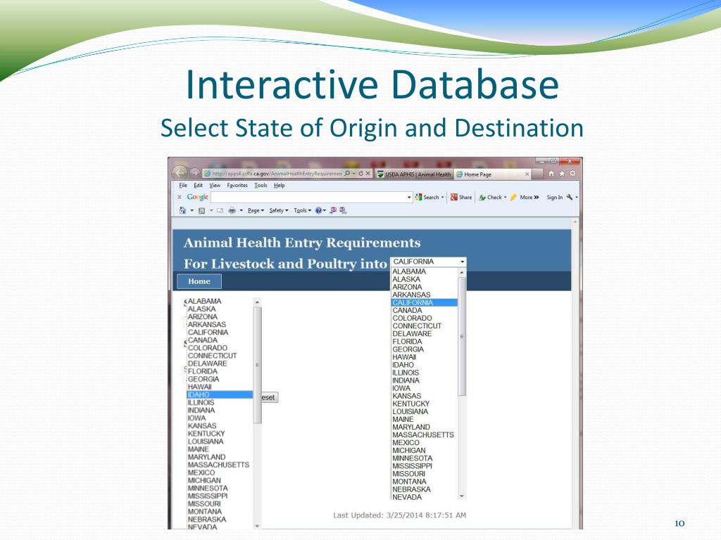Expand the Home page icon dropdown arrow
The height and width of the screenshot is (540, 721).
[x=192, y=210]
